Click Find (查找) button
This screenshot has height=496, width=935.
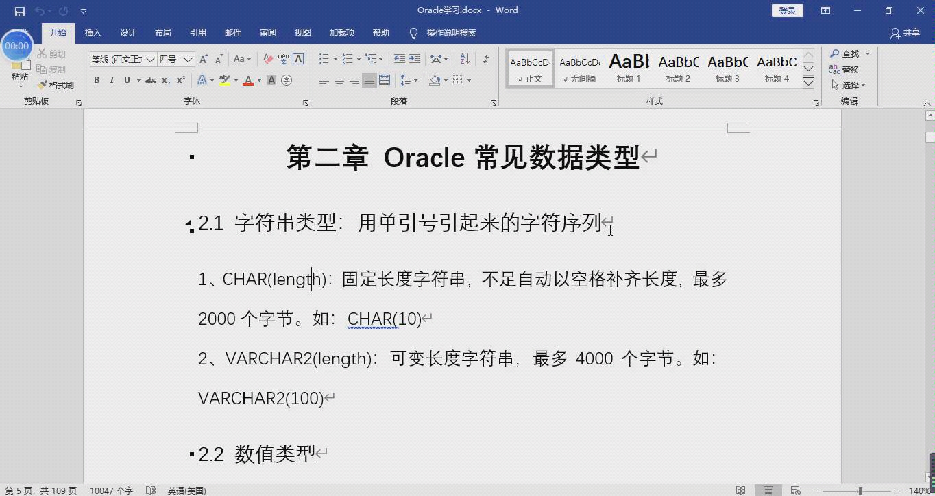click(x=845, y=53)
